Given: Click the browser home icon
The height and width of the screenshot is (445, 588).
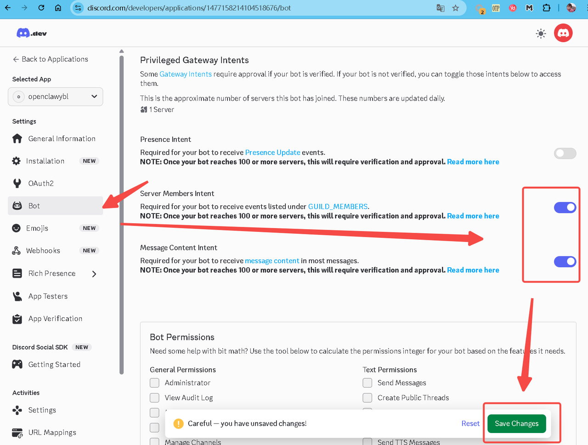Looking at the screenshot, I should point(58,8).
